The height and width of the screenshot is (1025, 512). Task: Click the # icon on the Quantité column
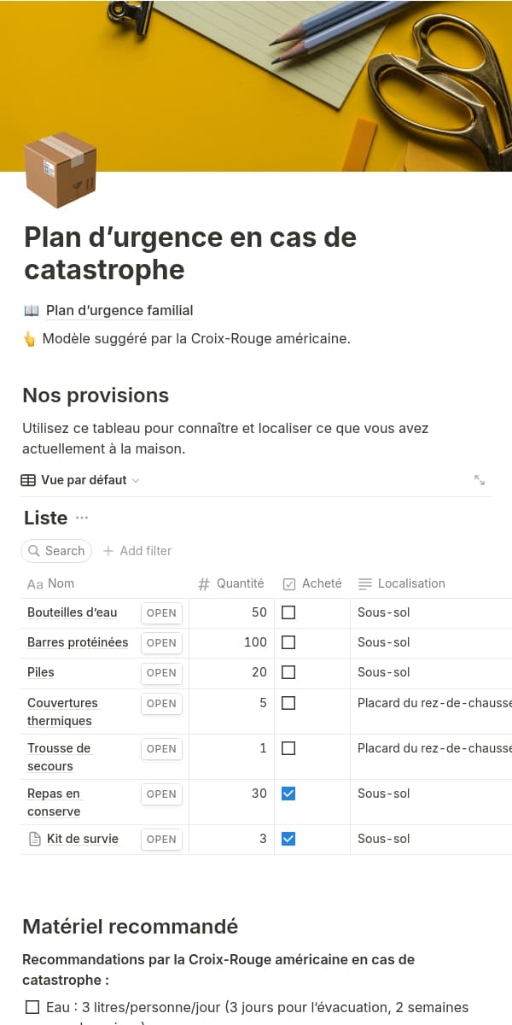point(203,583)
